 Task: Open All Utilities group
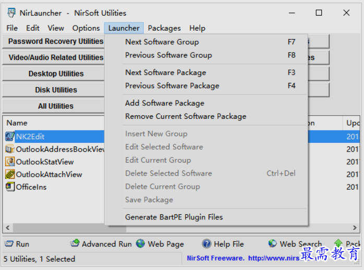[x=54, y=106]
